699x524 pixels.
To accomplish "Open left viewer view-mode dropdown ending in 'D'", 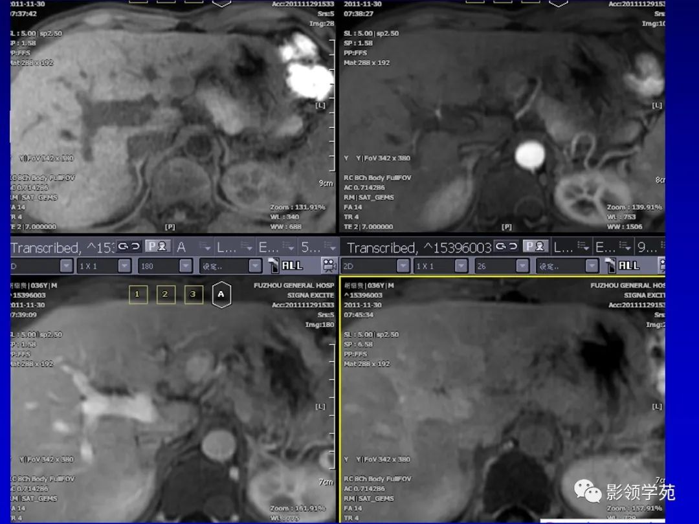I will click(x=66, y=266).
